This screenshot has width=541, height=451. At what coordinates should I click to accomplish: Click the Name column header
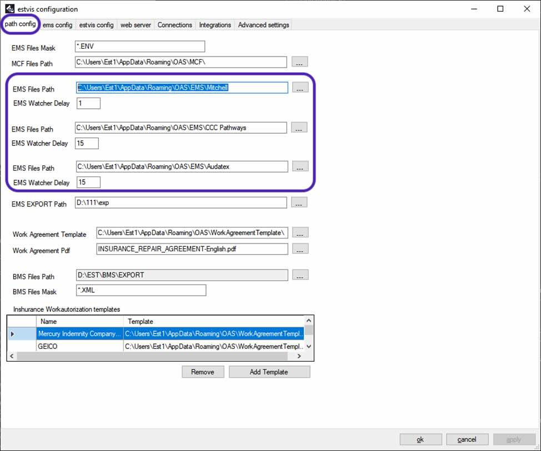79,321
